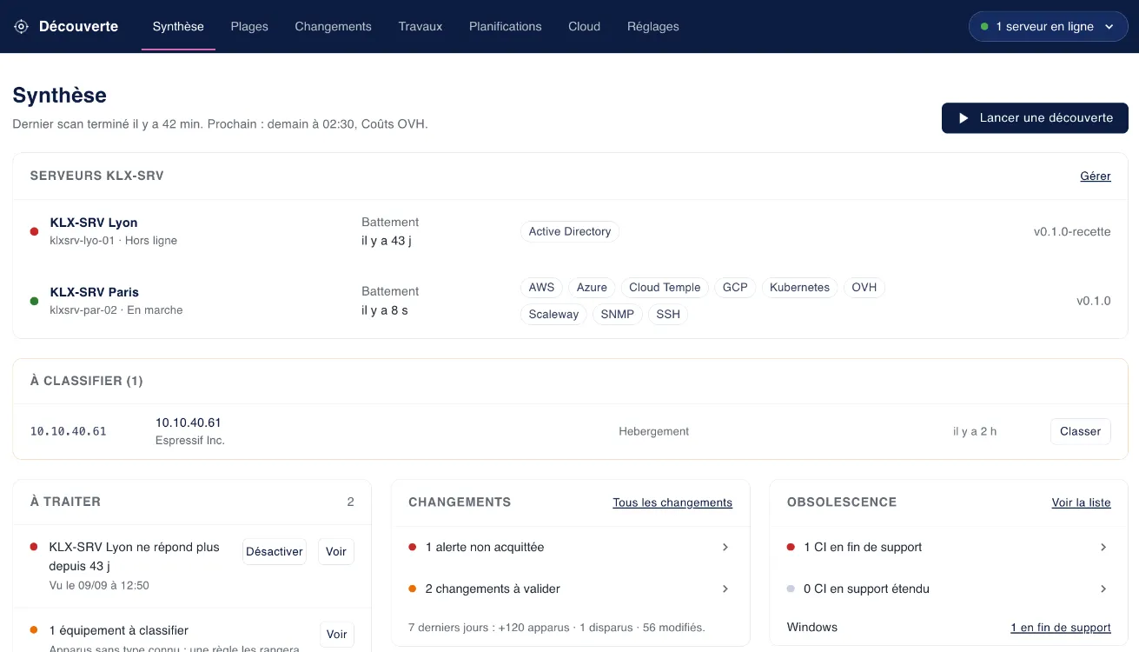Viewport: 1139px width, 652px height.
Task: Open the Travaux tab
Action: coord(421,26)
